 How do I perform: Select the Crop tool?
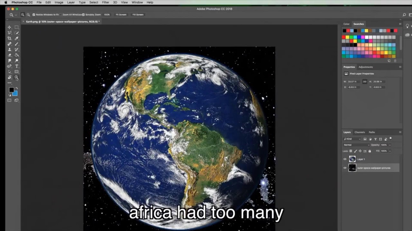point(9,38)
